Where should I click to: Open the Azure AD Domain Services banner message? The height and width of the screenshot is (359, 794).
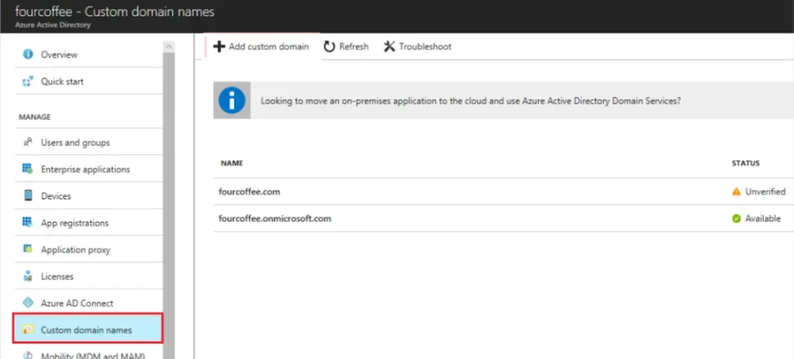click(x=503, y=100)
